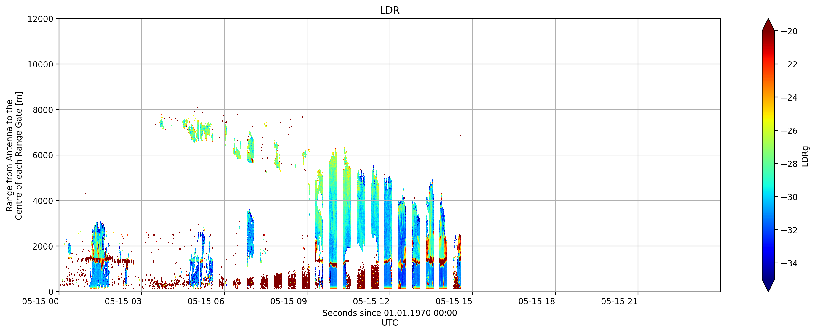Click the x-axis label 05-15 00

click(x=41, y=301)
